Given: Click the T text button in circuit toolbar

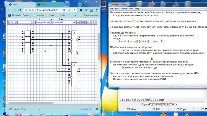Looking at the screenshot, I should (93, 22).
